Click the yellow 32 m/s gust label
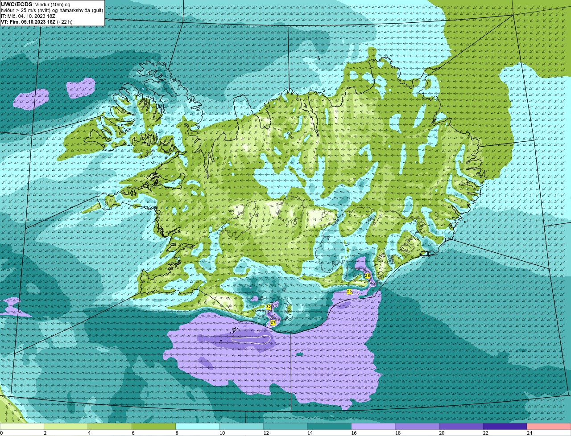571x436 pixels. [x=269, y=307]
